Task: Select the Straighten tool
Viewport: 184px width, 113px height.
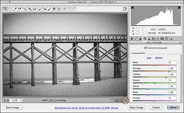Action: tap(35, 9)
